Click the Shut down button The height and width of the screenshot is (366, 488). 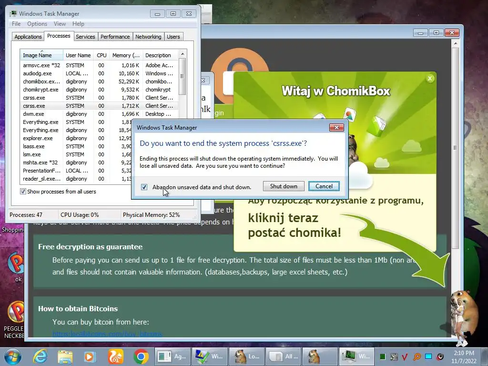[x=284, y=186]
